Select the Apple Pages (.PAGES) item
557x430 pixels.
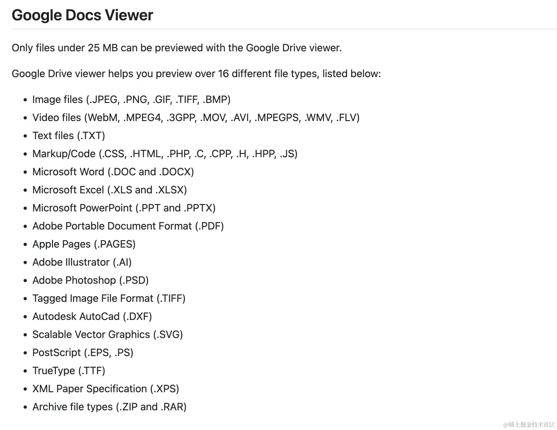tap(84, 244)
